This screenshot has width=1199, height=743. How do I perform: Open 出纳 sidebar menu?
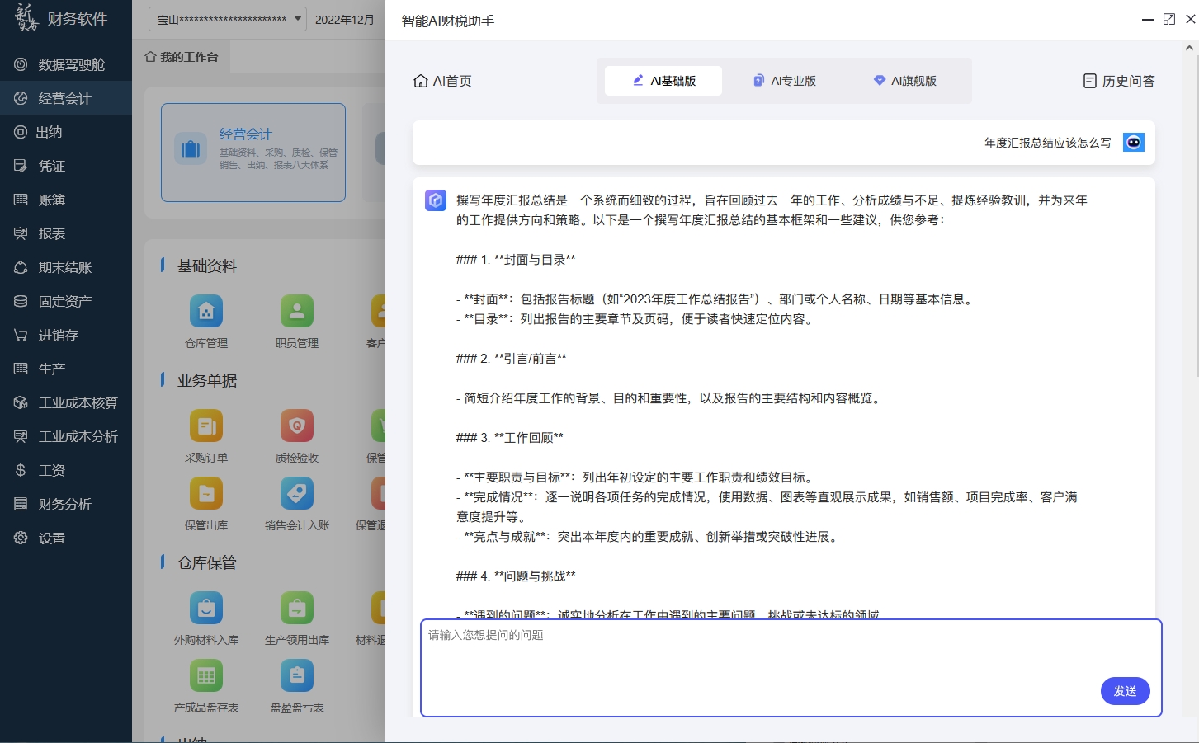point(66,132)
